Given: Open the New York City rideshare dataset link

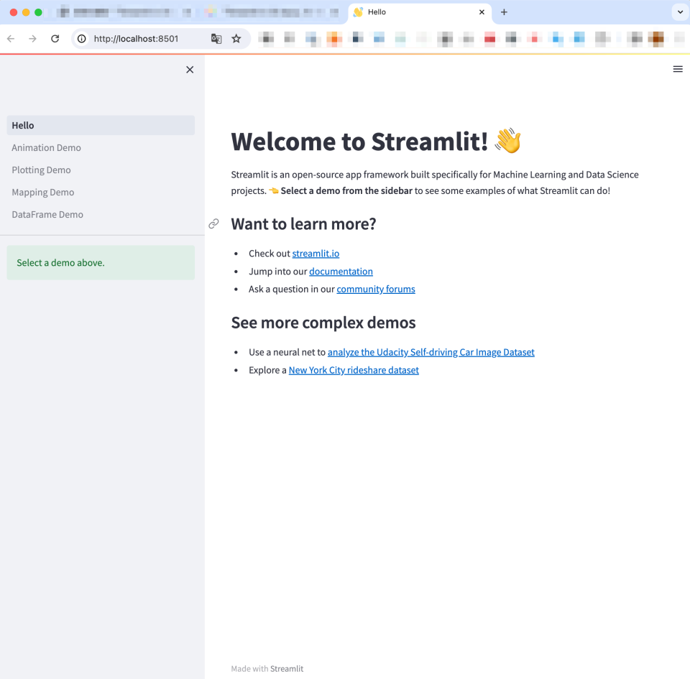Looking at the screenshot, I should click(354, 369).
